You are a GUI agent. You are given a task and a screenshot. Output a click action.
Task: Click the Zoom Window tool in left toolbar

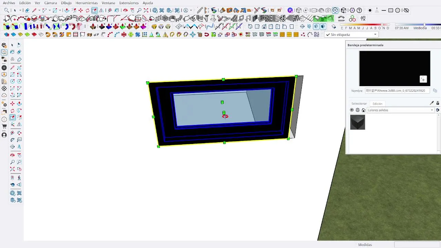point(19,162)
